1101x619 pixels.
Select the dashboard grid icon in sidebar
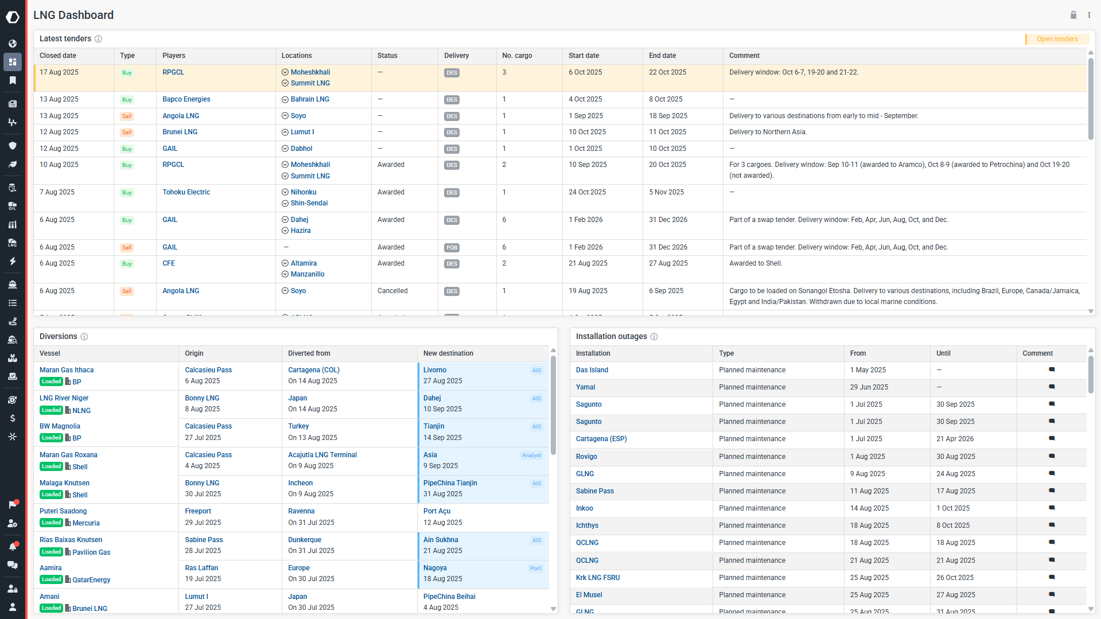(x=13, y=62)
